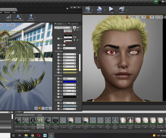Open Launch options dropdown arrow
The width and height of the screenshot is (166, 138).
point(127,10)
